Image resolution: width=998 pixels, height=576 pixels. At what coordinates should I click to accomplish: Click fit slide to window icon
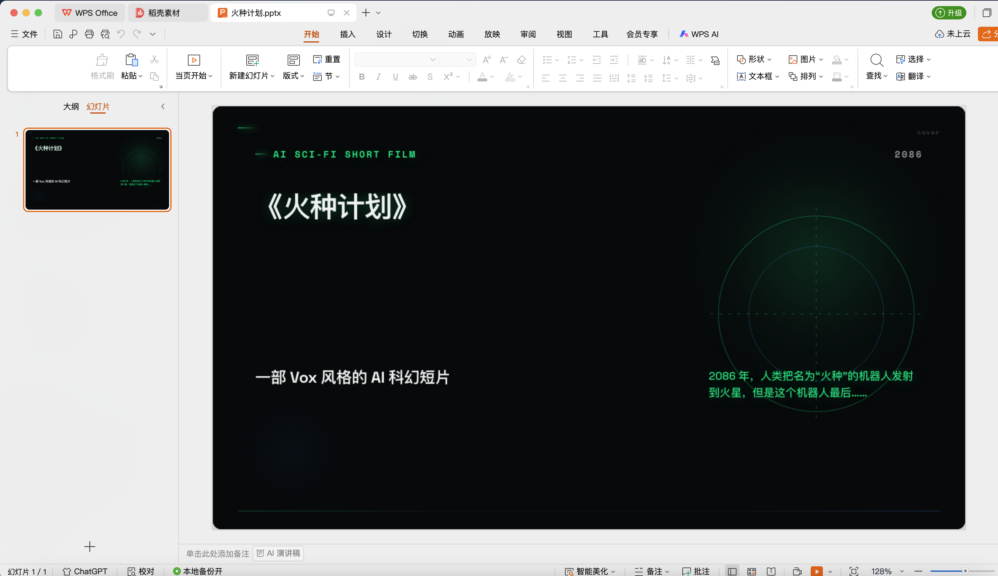(854, 571)
